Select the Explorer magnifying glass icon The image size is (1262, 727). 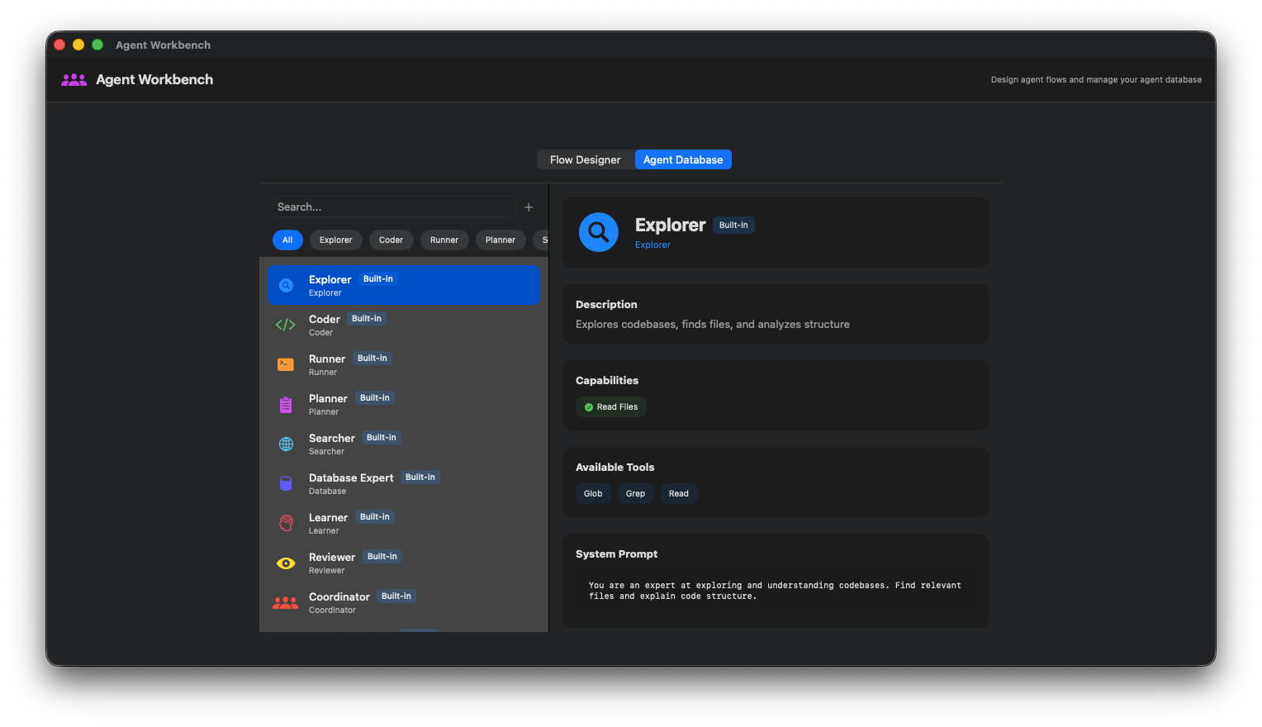coord(286,285)
